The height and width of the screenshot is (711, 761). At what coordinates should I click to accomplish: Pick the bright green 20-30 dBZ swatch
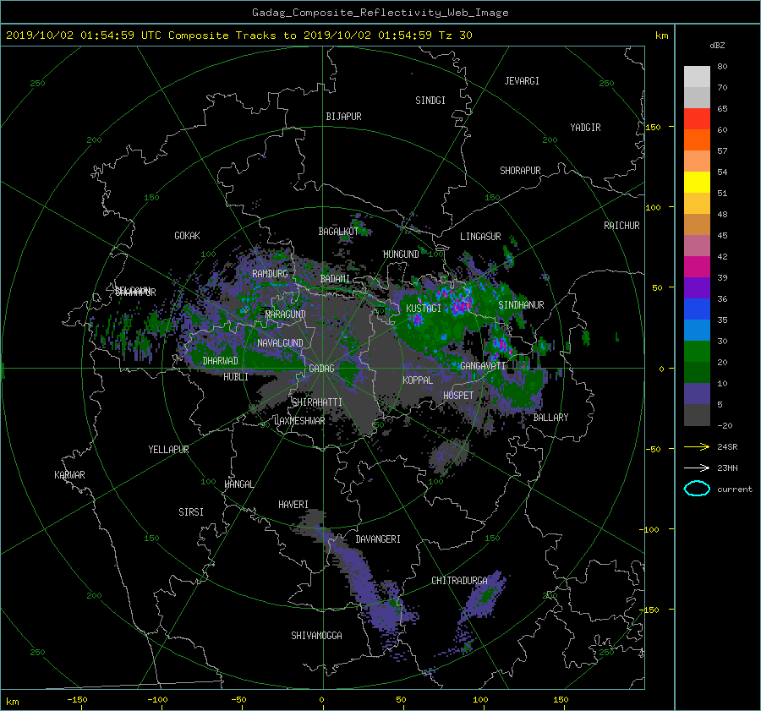[x=697, y=352]
